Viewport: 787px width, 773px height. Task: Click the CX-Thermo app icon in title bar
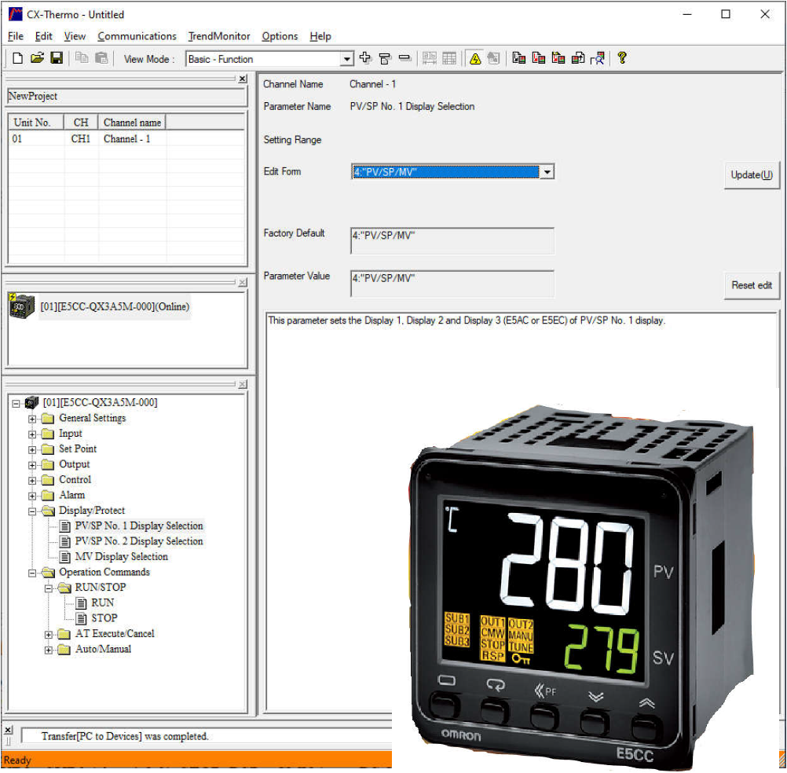point(15,14)
